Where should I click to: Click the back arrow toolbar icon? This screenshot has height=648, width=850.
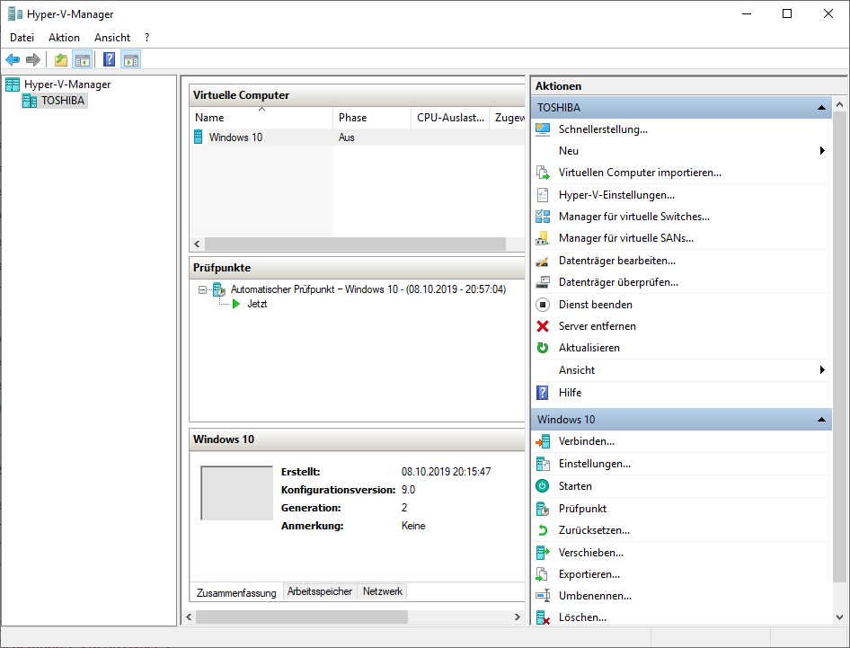click(13, 60)
